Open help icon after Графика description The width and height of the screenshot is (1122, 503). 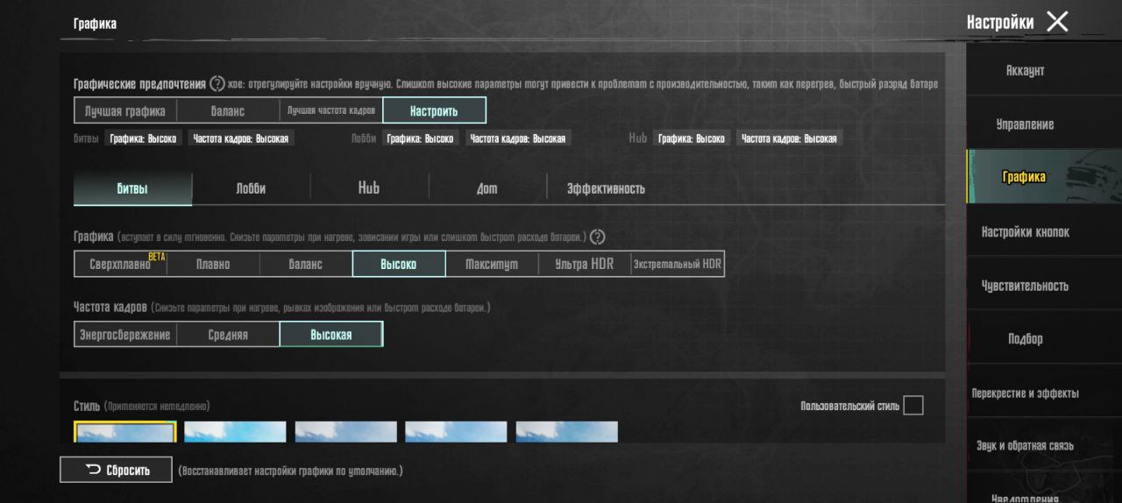[x=598, y=237]
